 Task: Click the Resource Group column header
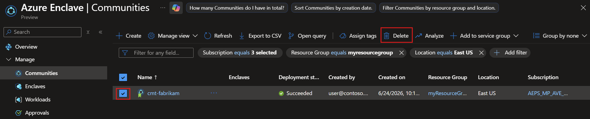pyautogui.click(x=447, y=78)
